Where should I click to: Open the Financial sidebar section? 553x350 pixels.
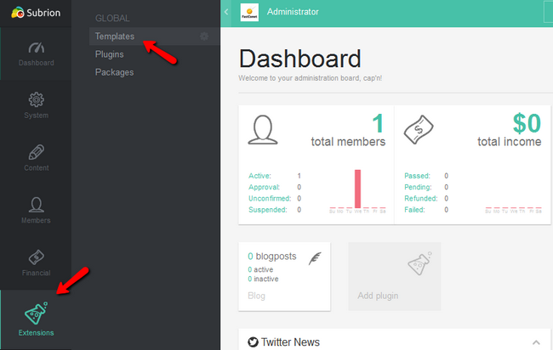pos(36,262)
